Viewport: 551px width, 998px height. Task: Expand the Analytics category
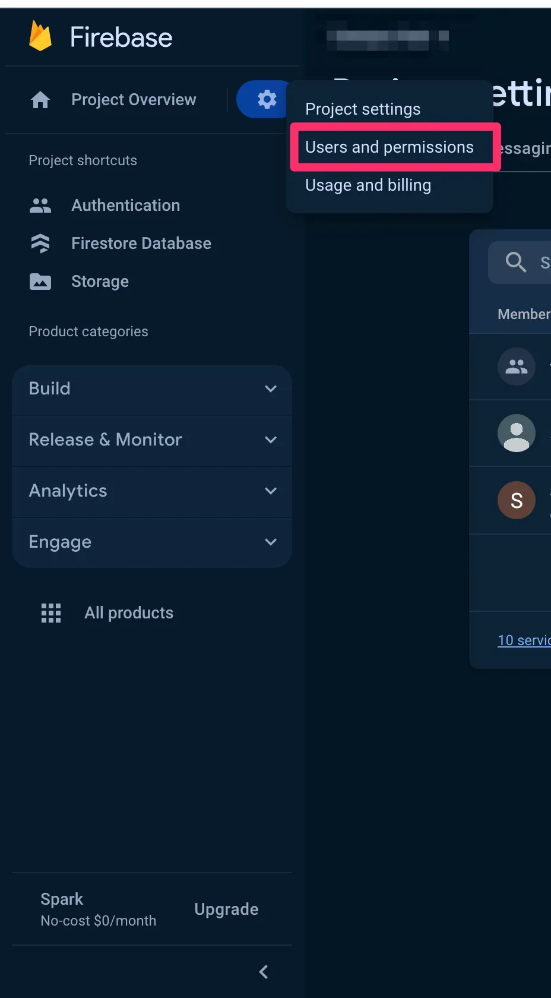[x=152, y=491]
